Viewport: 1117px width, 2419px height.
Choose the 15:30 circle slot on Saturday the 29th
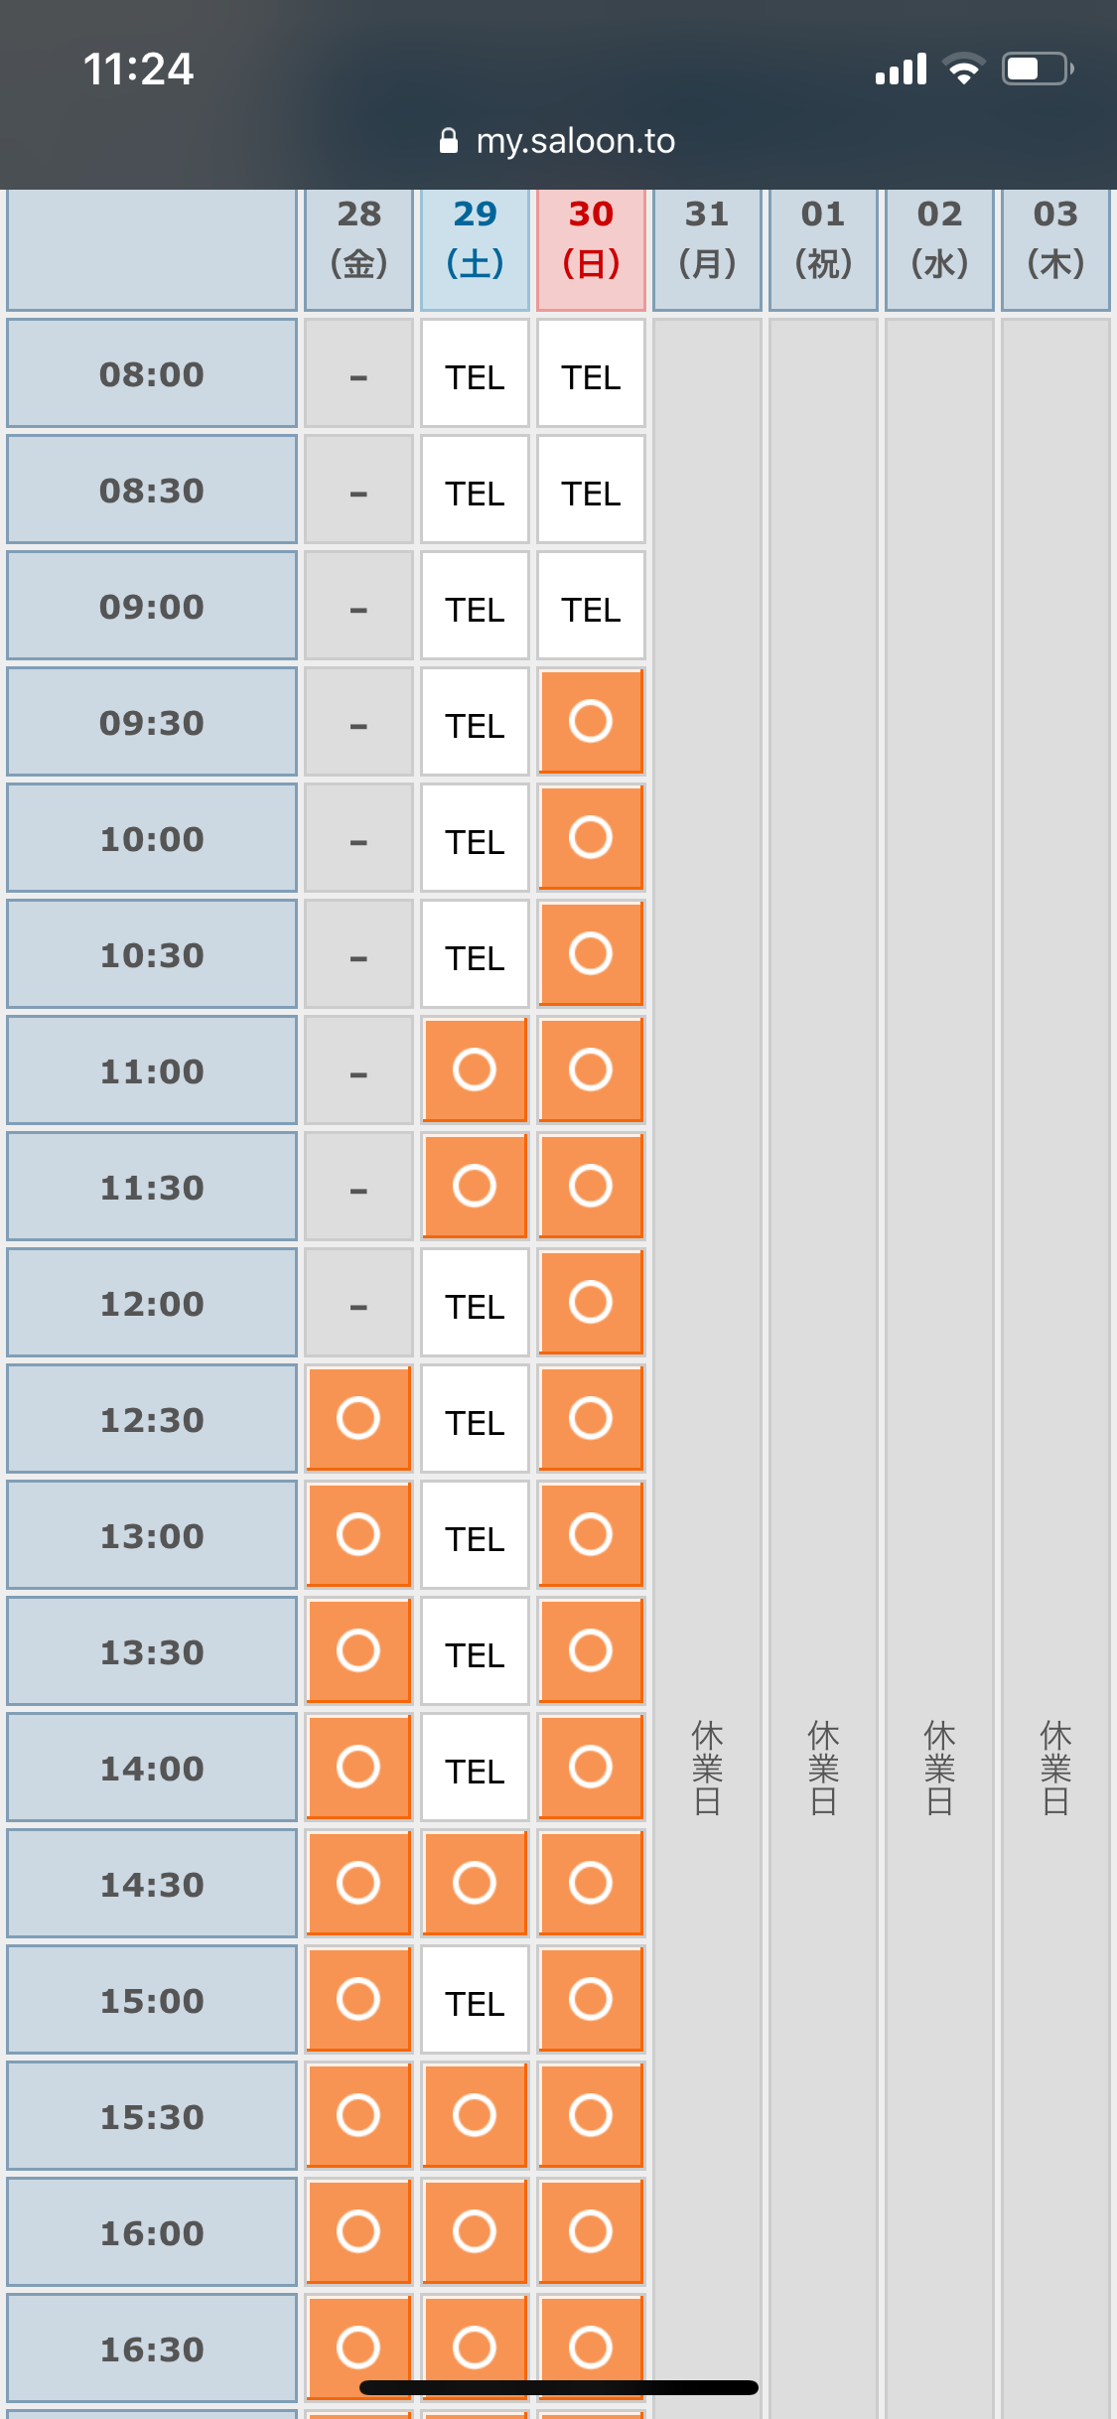click(x=475, y=2115)
